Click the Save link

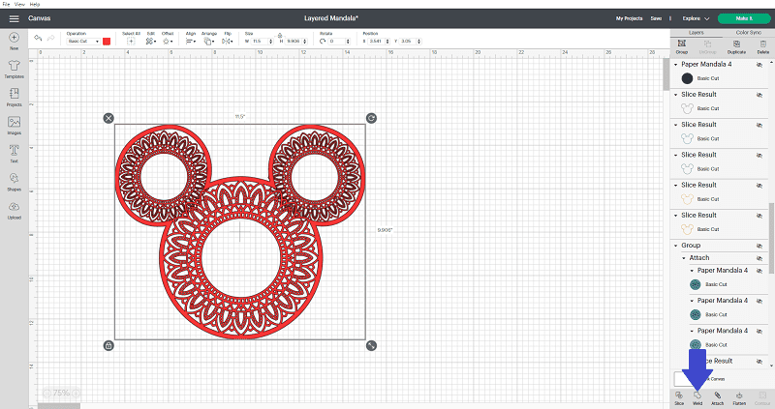656,18
